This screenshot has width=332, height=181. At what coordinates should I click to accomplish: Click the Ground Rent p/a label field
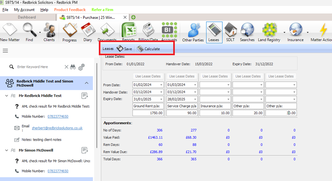coord(148,106)
